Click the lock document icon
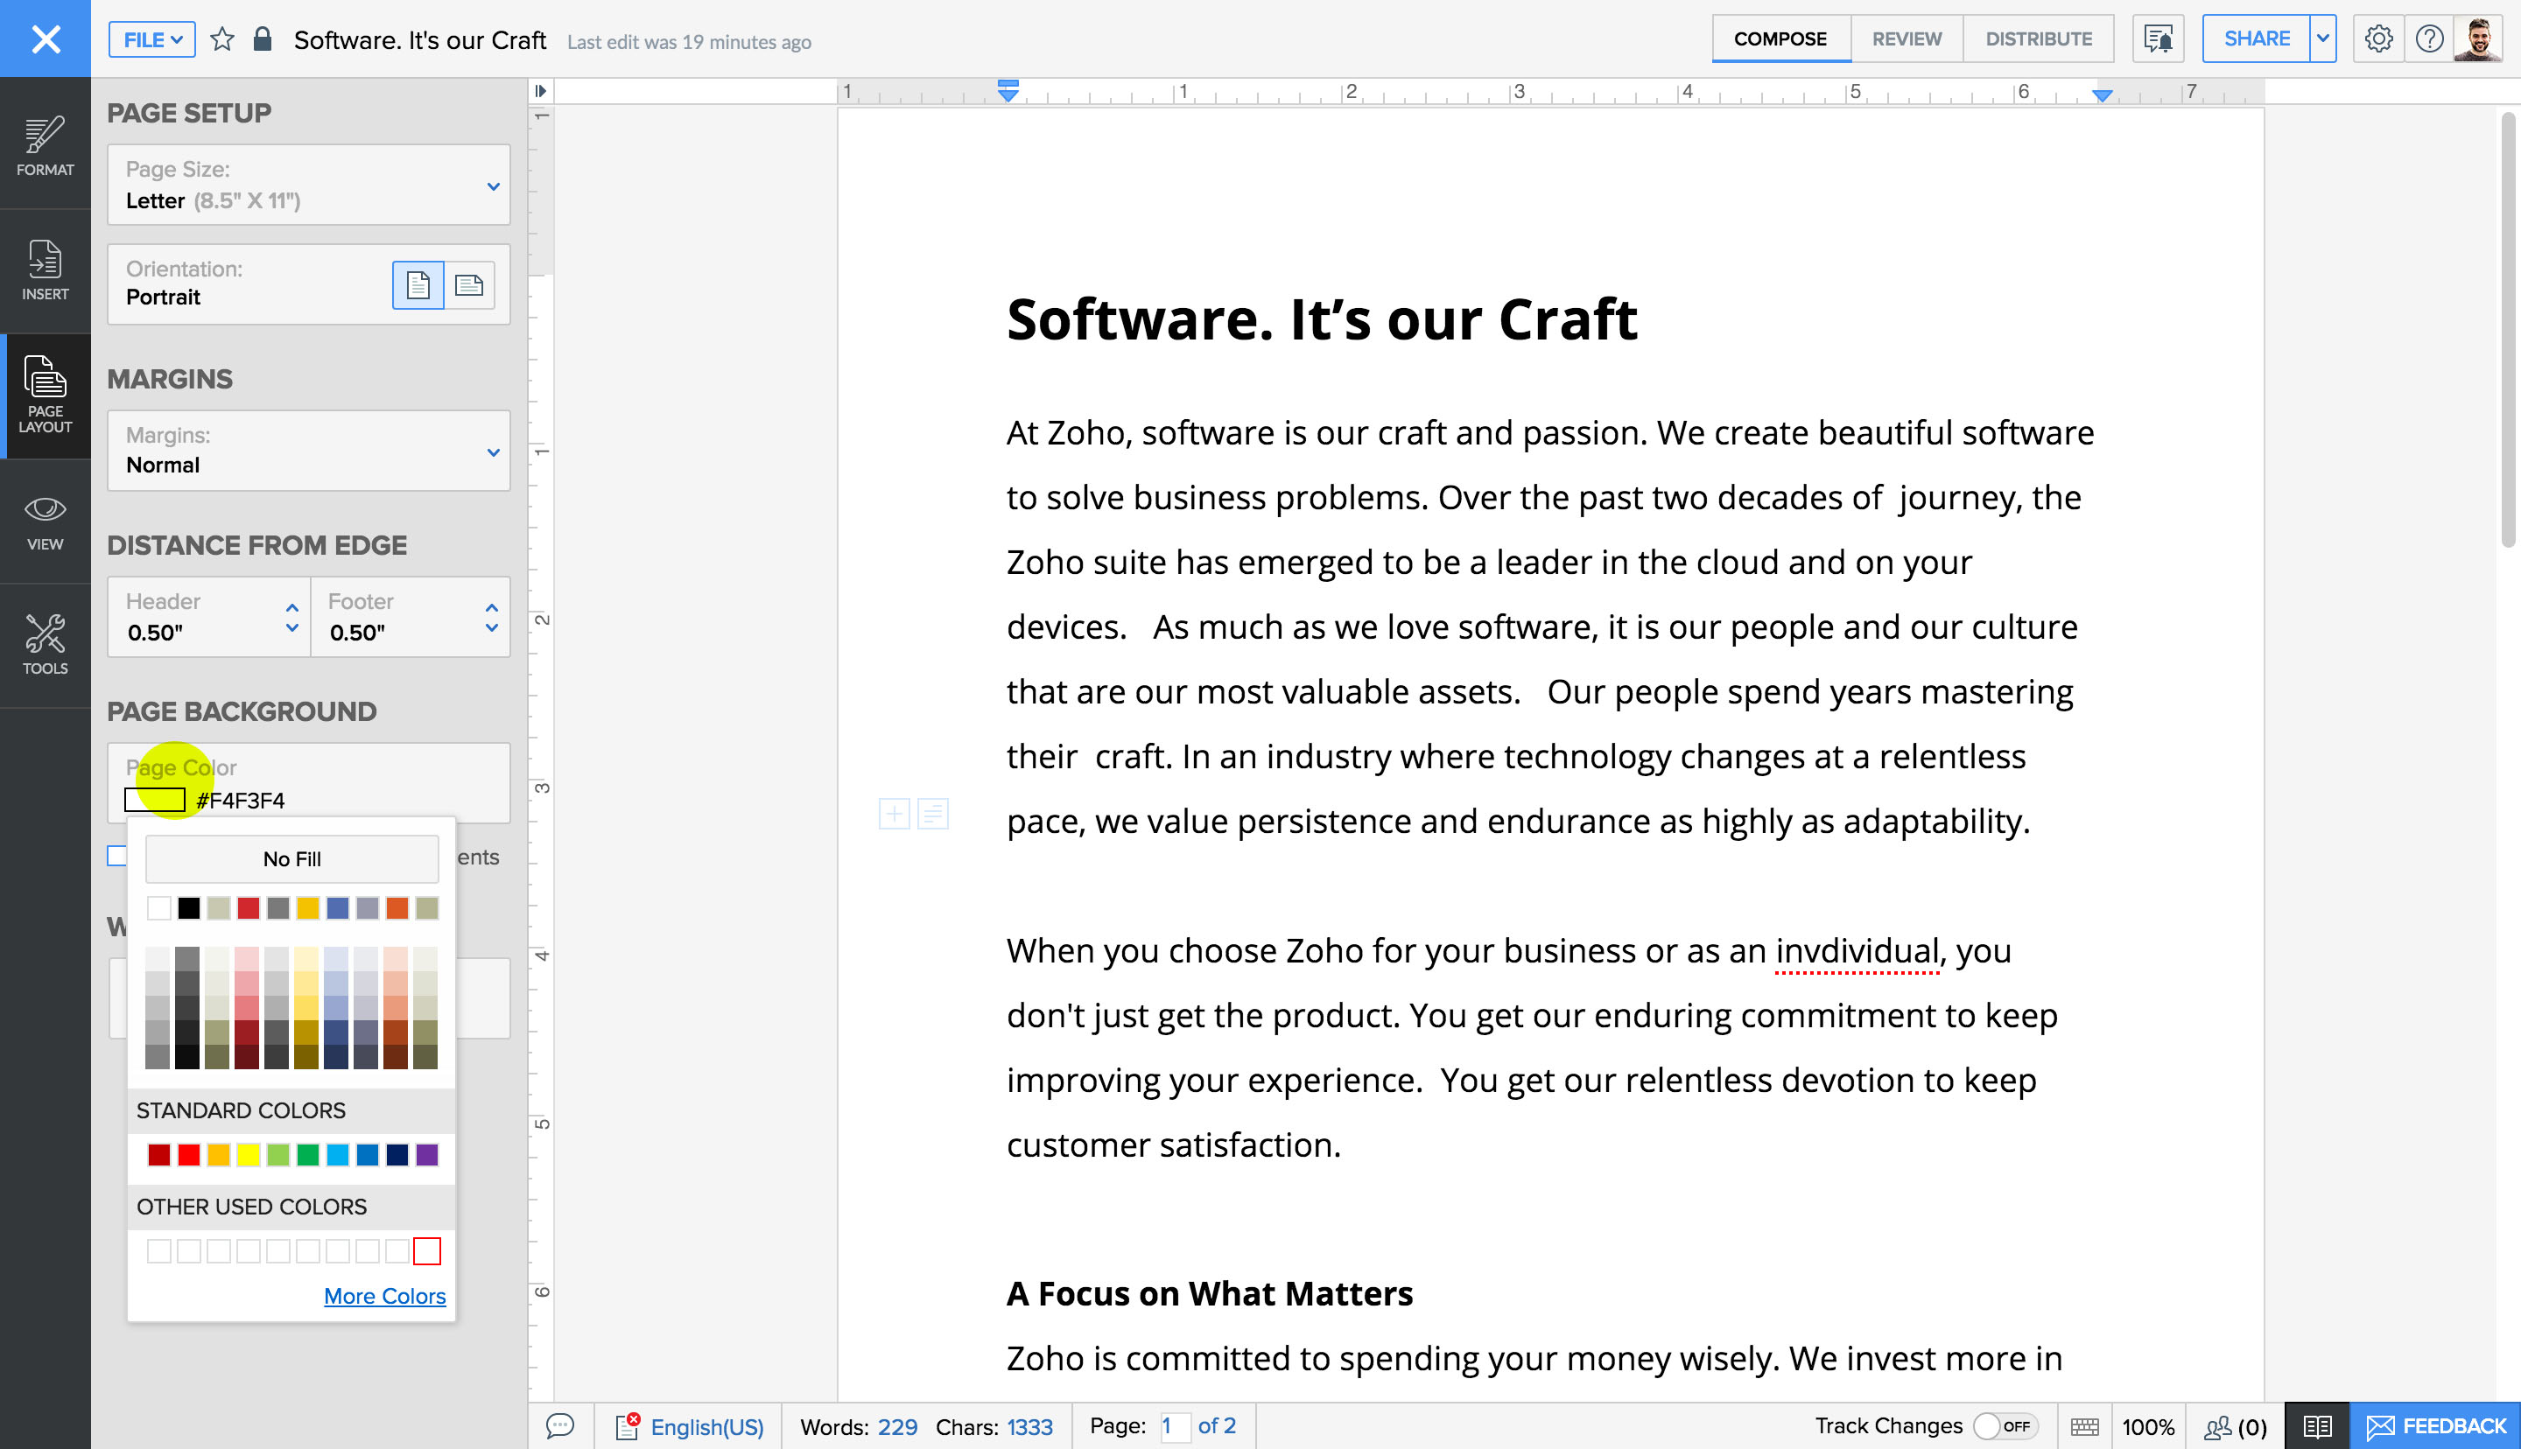The width and height of the screenshot is (2521, 1449). (263, 39)
